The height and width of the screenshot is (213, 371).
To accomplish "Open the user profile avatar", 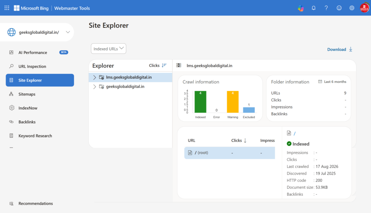I will (x=364, y=8).
